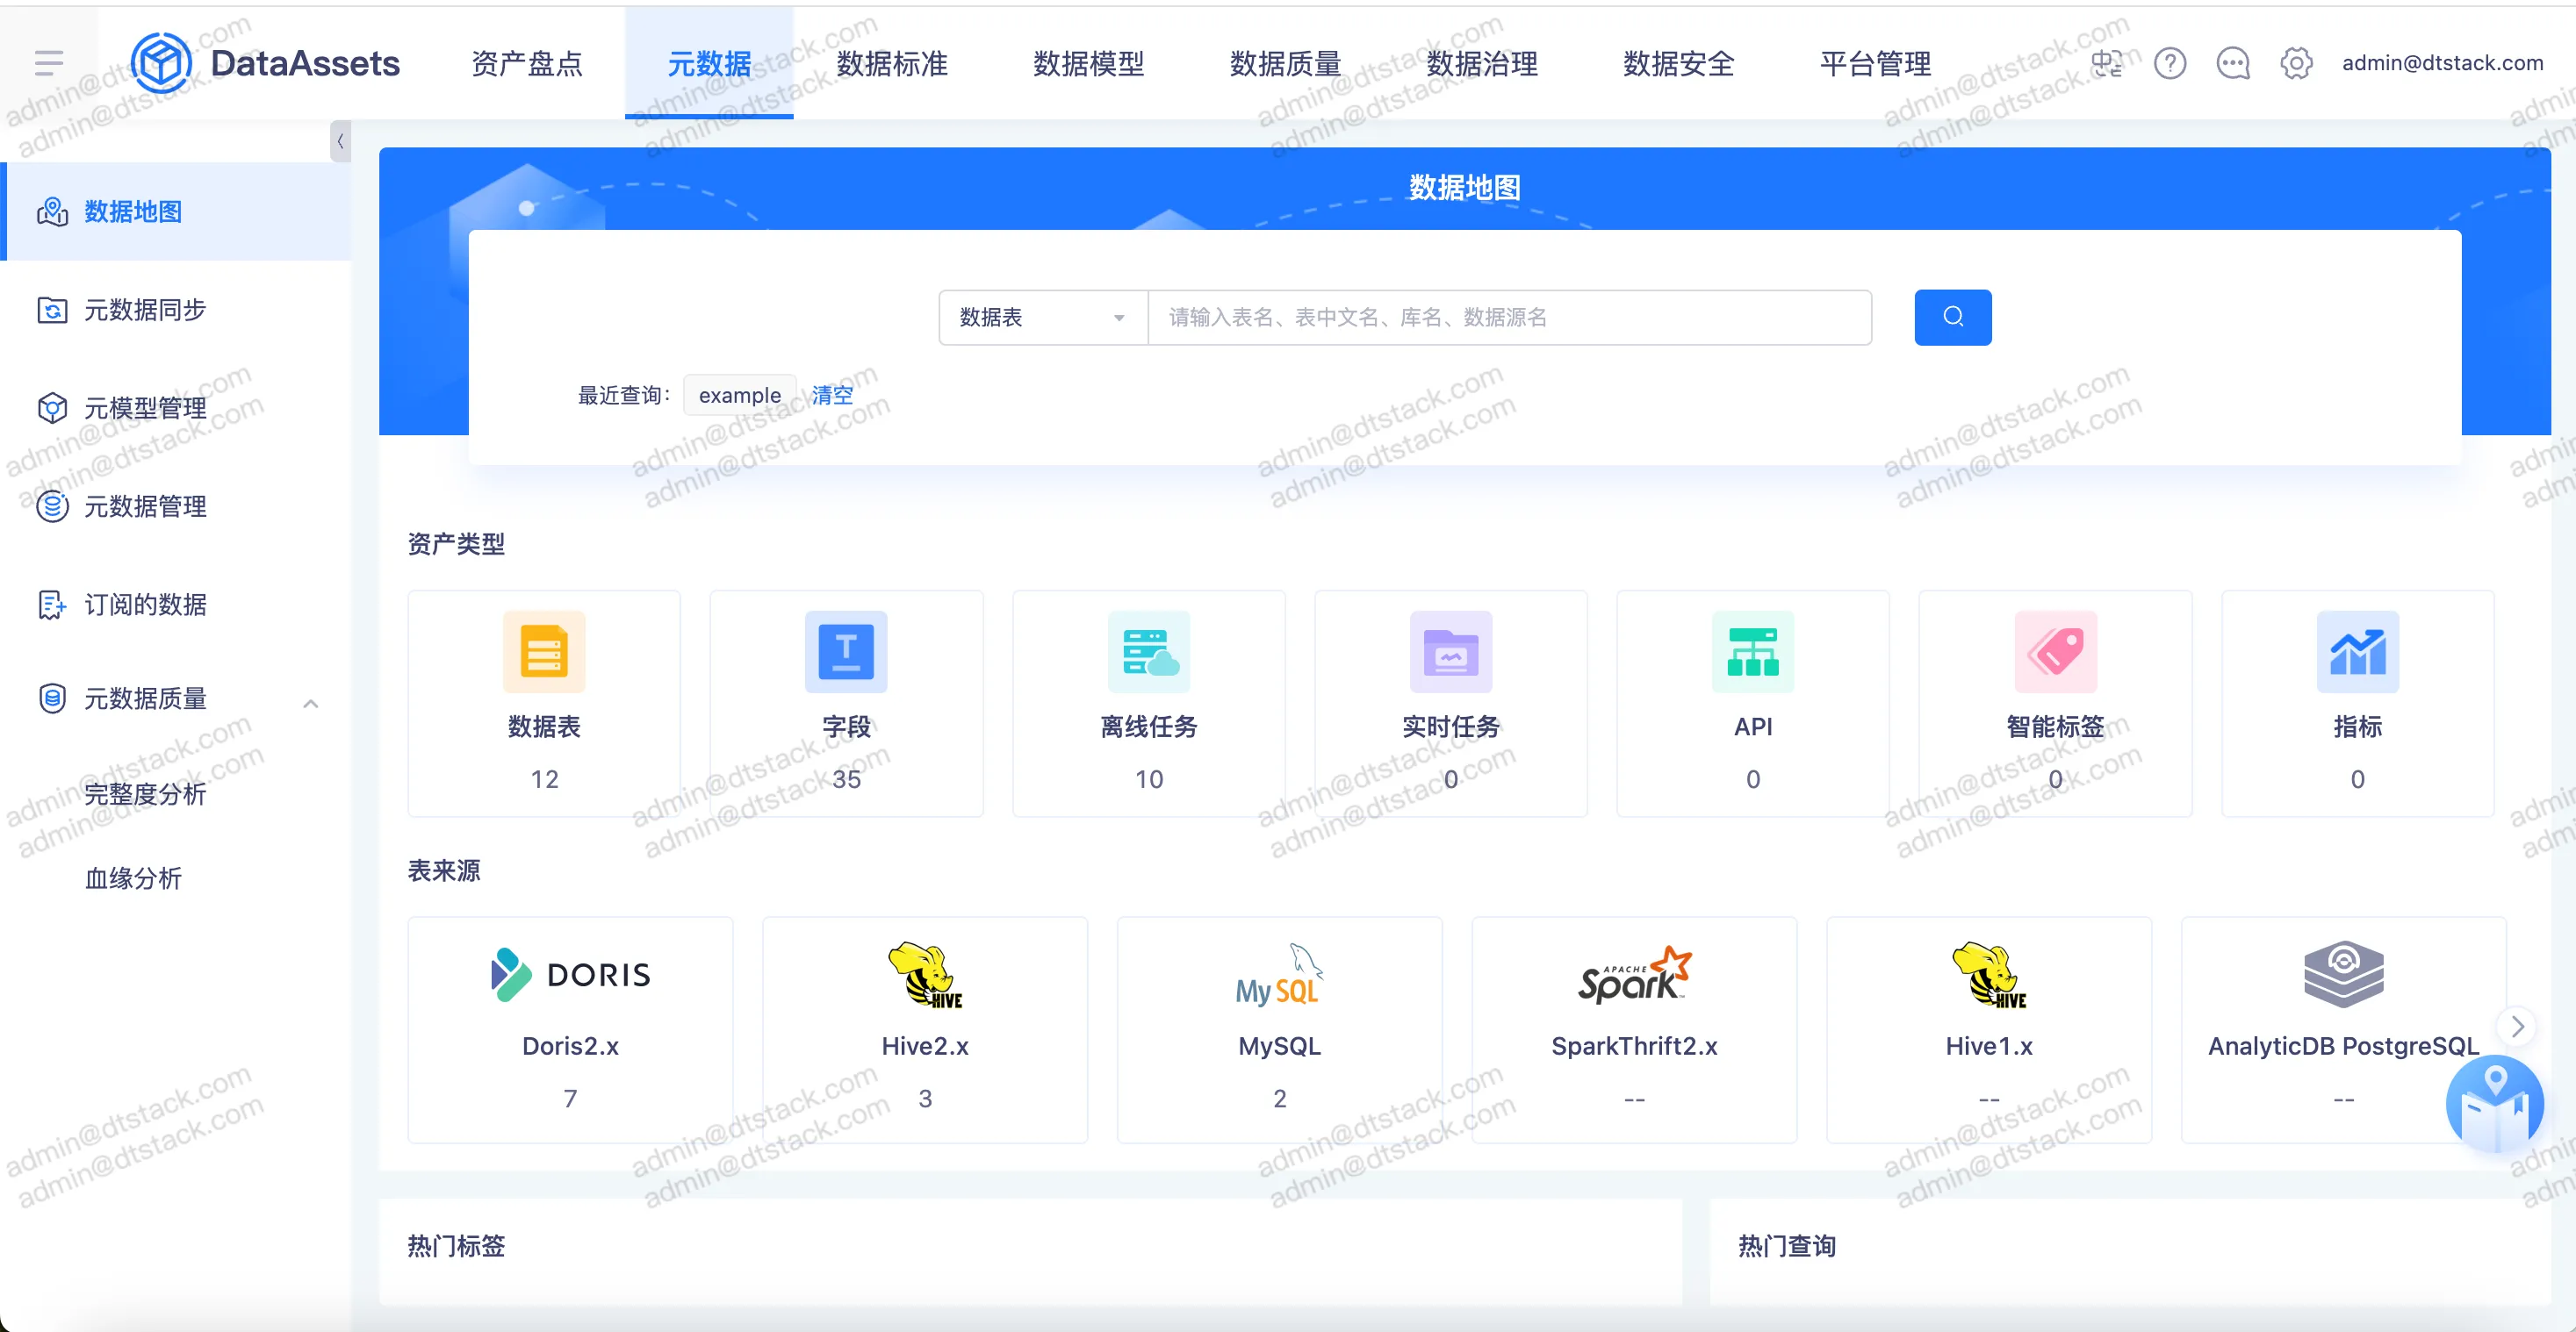Collapse the 元数据质量 sidebar submenu

coord(311,703)
